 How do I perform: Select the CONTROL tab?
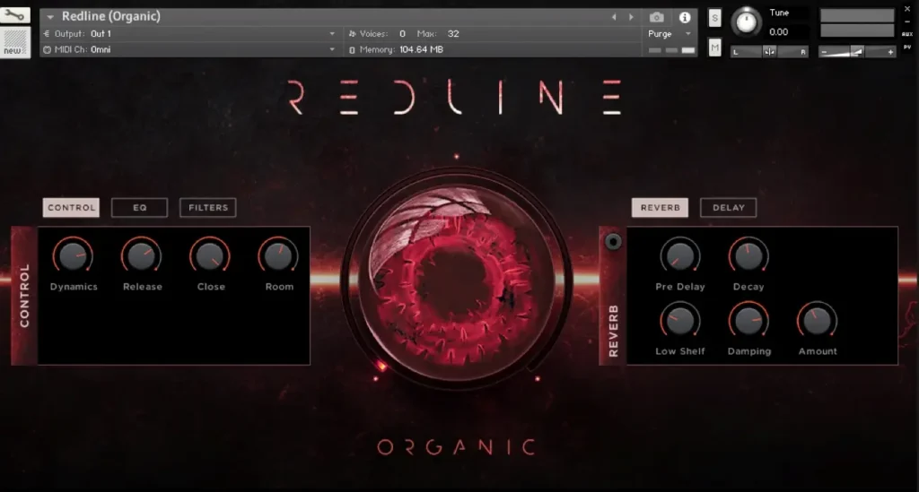pos(71,208)
